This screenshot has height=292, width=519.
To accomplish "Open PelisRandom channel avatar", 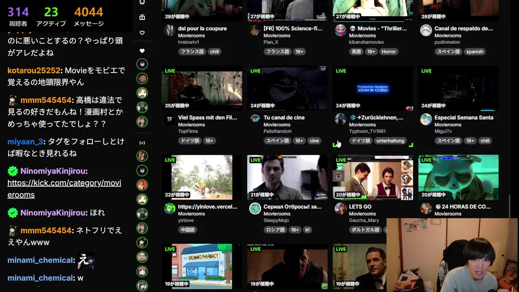I will [255, 118].
